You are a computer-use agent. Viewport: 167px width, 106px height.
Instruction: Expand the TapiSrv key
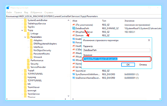(x=22, y=27)
